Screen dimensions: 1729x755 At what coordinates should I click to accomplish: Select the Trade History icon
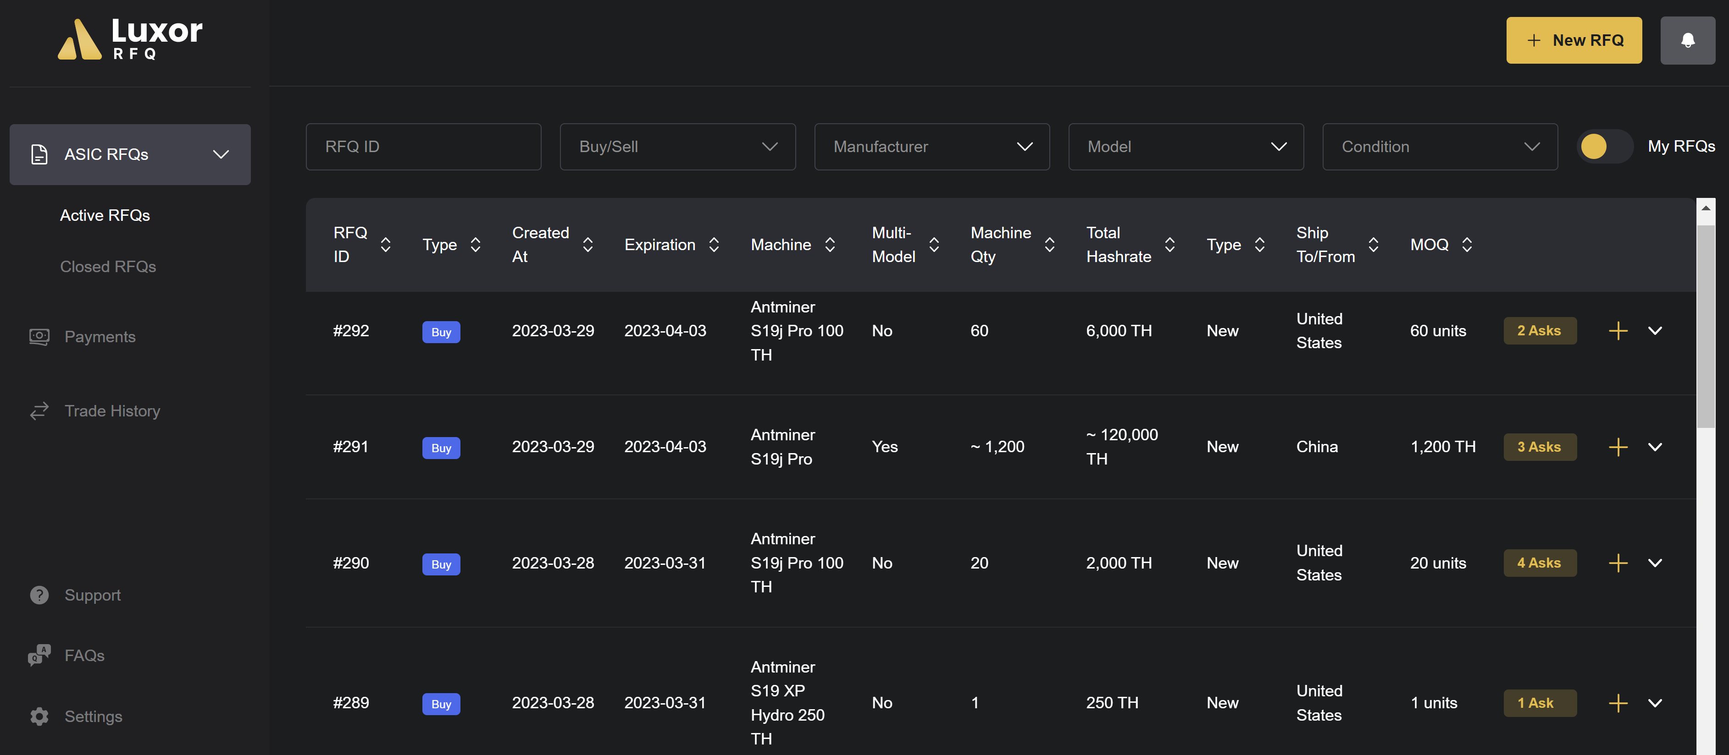[x=39, y=410]
